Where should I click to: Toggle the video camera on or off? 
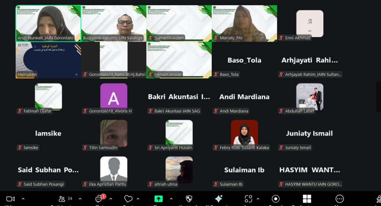coord(10,199)
